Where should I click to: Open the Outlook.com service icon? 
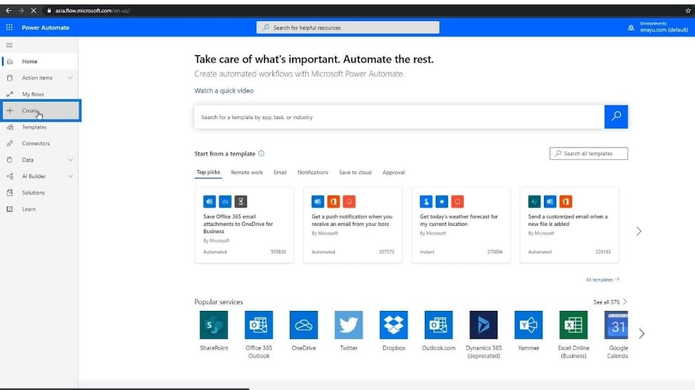439,325
